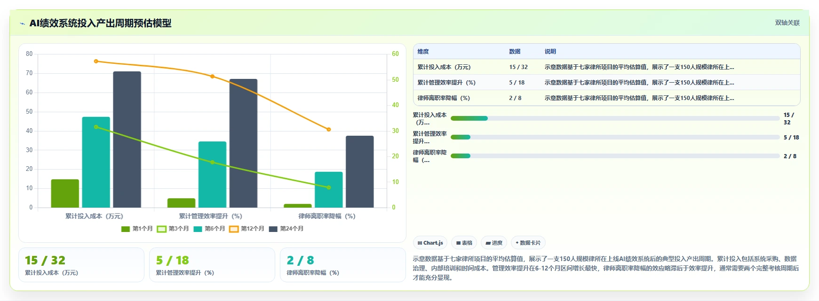Viewport: 819px width, 301px height.
Task: Toggle the 第1个月 legend series
Action: click(x=137, y=229)
